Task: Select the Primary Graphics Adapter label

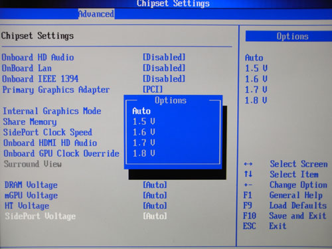Action: click(x=56, y=90)
